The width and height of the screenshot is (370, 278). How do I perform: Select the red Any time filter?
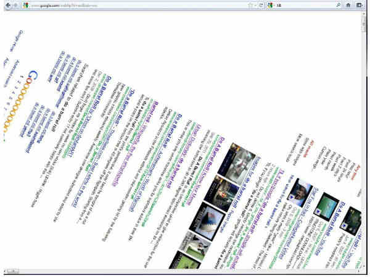(356, 172)
